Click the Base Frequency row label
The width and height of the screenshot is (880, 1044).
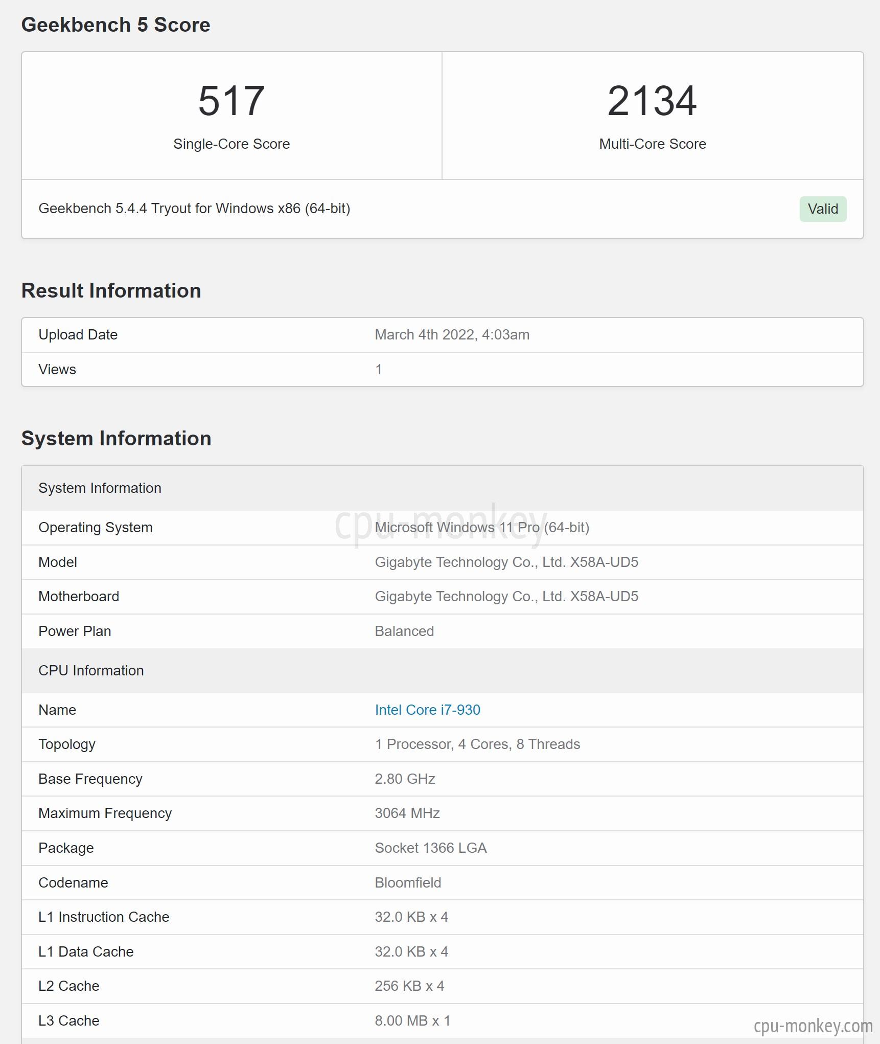pyautogui.click(x=90, y=779)
